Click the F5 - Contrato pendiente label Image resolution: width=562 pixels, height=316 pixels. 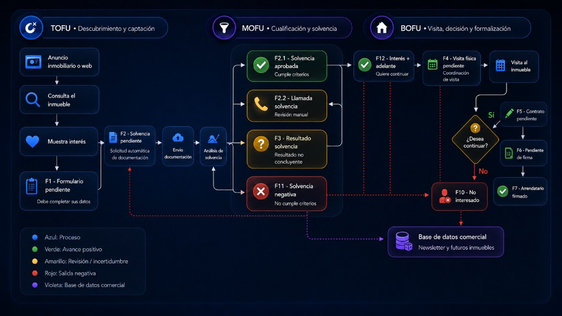point(530,115)
